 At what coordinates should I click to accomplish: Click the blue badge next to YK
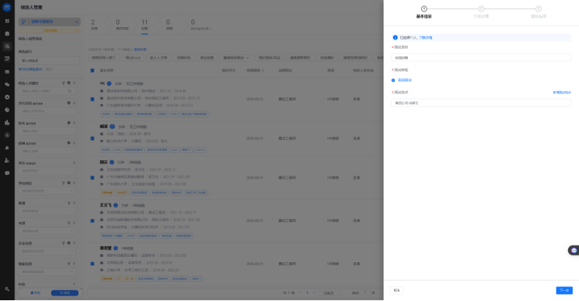pyautogui.click(x=109, y=84)
